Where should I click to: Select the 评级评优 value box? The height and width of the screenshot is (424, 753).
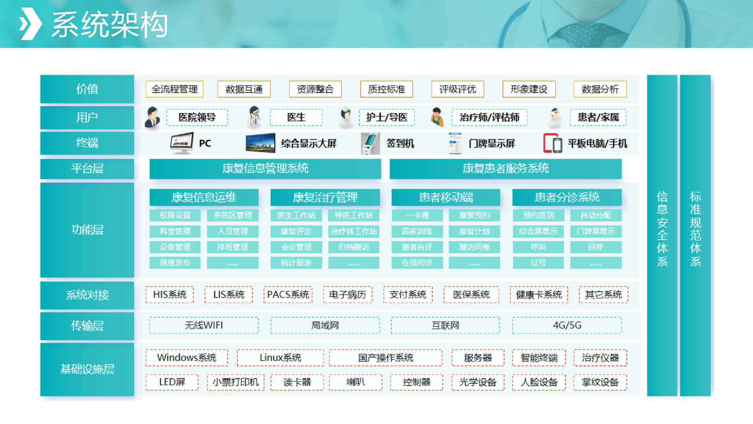457,89
